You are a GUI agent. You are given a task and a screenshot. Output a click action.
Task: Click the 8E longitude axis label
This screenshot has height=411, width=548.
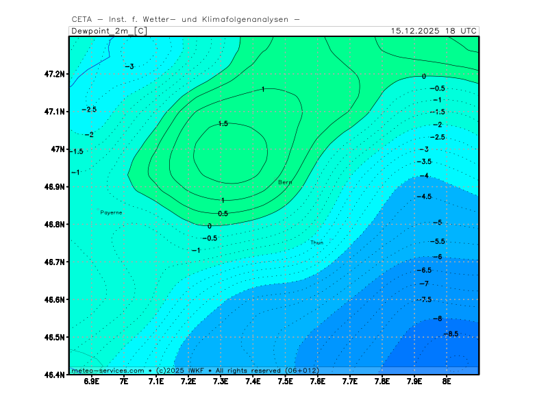[x=447, y=381]
